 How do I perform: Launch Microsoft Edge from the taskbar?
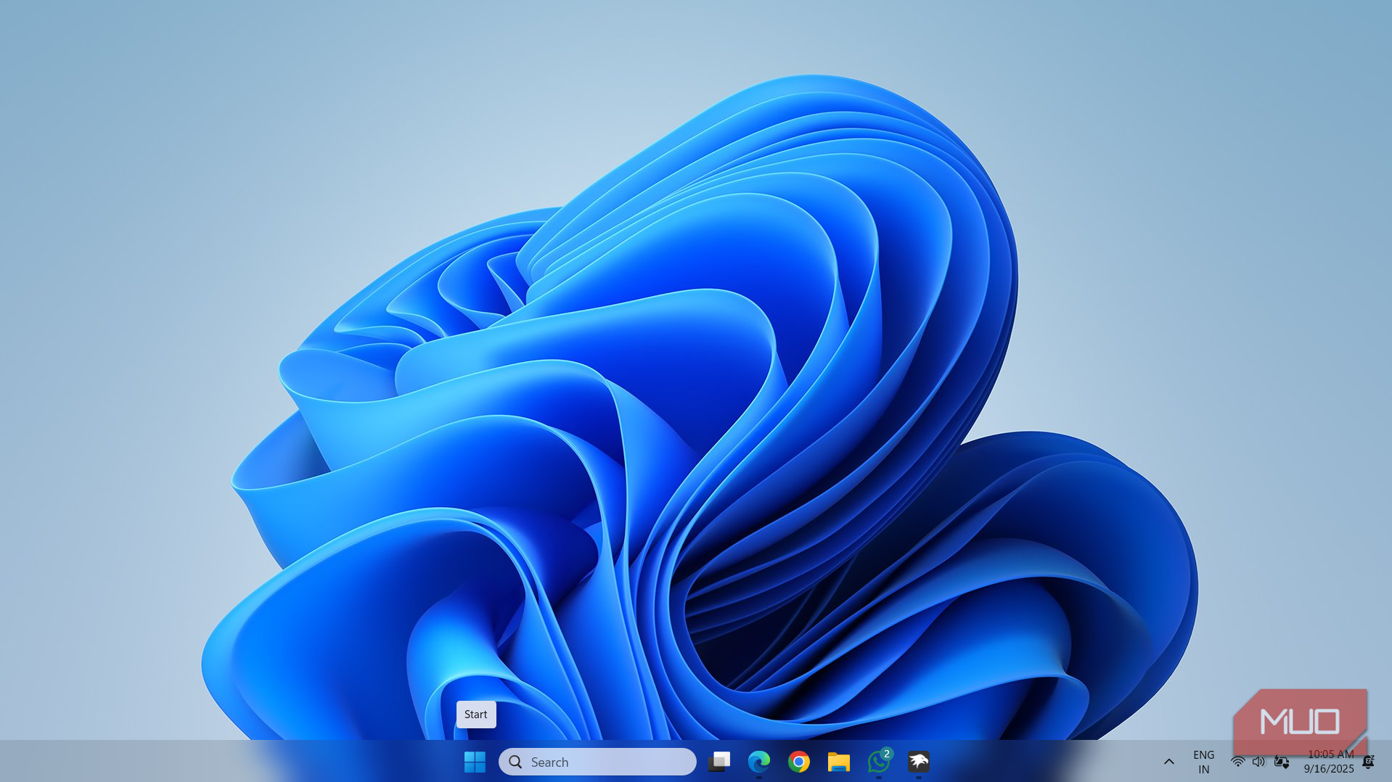coord(759,762)
